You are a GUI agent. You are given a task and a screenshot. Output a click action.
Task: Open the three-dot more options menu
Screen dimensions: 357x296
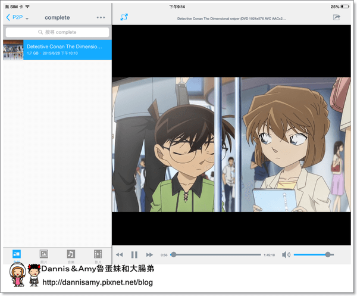[101, 17]
